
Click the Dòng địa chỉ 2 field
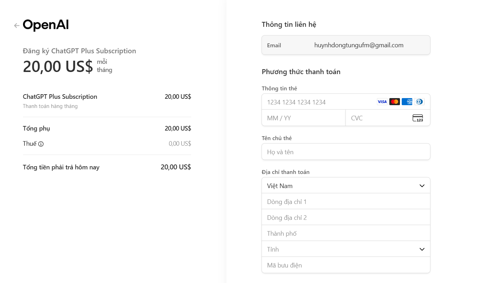coord(346,217)
